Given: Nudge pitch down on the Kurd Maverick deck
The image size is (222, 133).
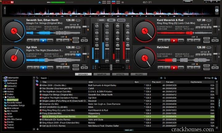Looking at the screenshot, I should [x=213, y=41].
